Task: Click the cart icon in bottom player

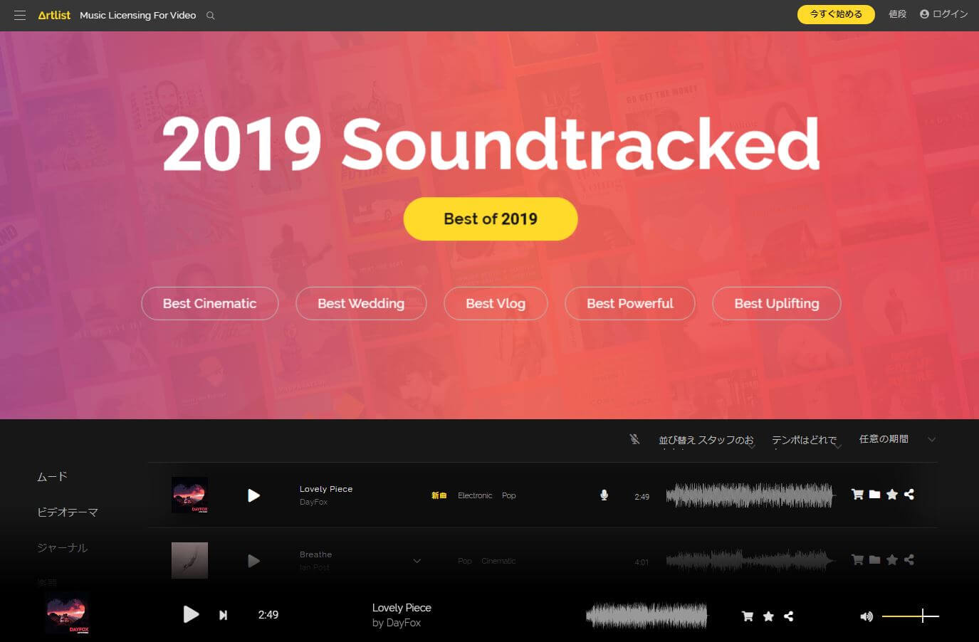Action: pyautogui.click(x=748, y=616)
